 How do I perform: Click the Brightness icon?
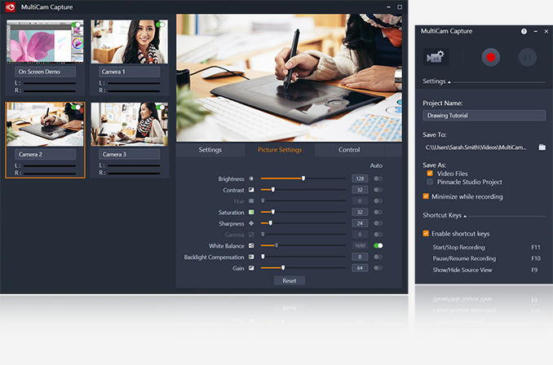[251, 178]
